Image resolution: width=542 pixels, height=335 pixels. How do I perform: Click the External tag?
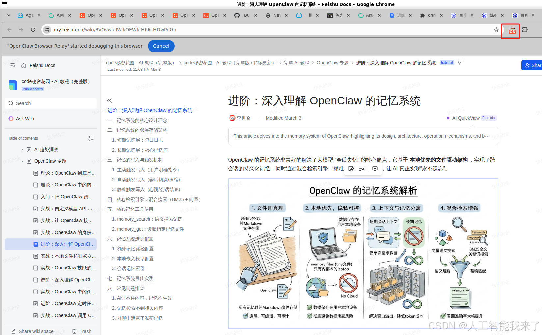pos(447,63)
